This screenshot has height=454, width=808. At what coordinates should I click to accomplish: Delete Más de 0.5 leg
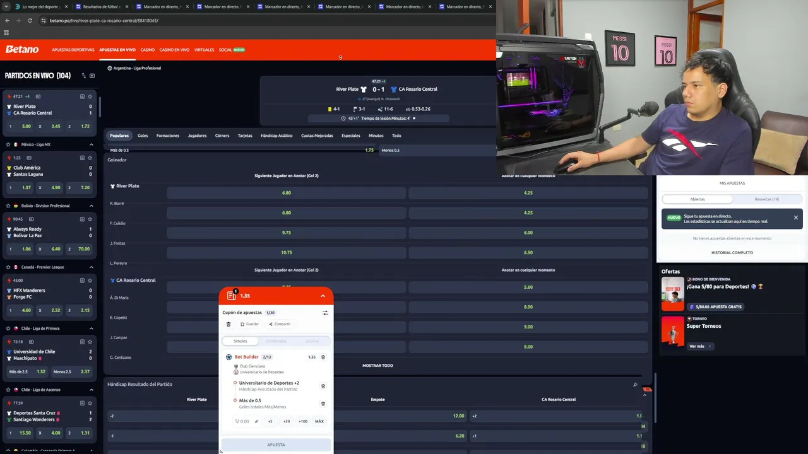pos(323,404)
